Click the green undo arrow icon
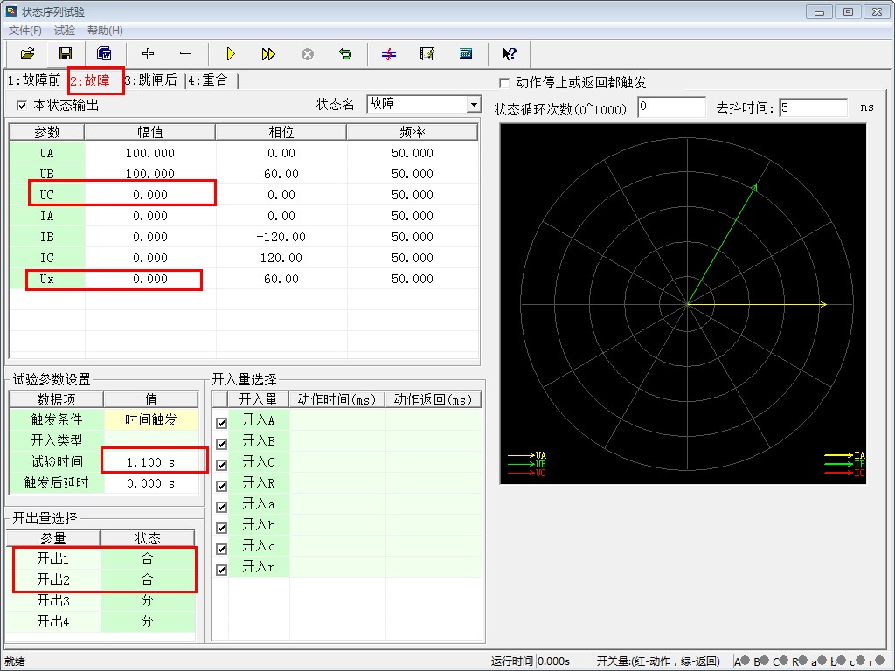This screenshot has height=671, width=895. (345, 53)
